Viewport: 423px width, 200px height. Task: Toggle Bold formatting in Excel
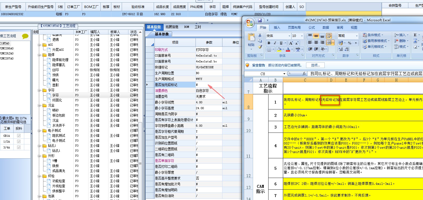(269, 43)
